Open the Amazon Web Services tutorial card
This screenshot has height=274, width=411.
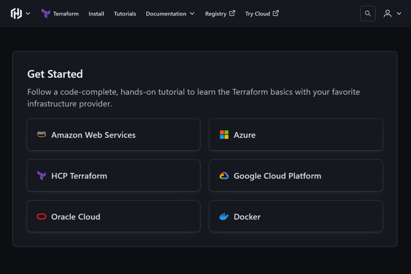113,135
